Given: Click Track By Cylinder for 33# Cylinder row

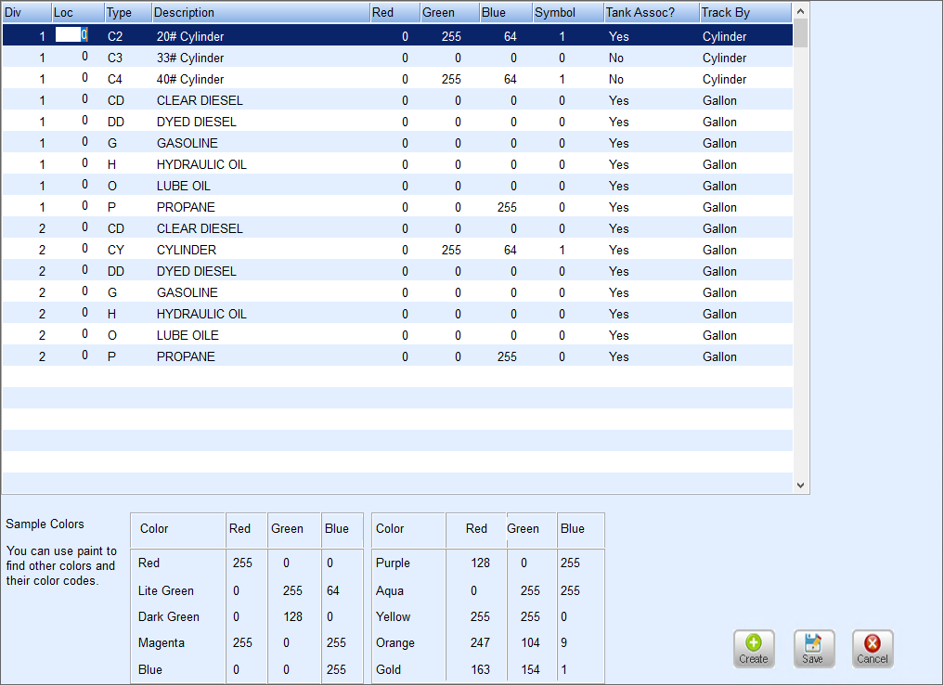Looking at the screenshot, I should point(724,58).
